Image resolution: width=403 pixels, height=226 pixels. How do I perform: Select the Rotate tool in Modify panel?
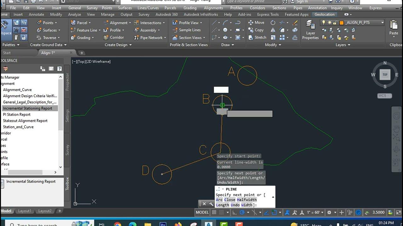pyautogui.click(x=273, y=23)
